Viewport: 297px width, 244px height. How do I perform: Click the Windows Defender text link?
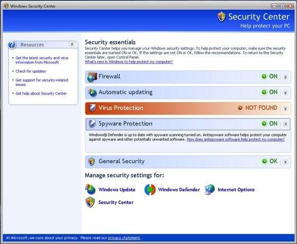(x=179, y=190)
